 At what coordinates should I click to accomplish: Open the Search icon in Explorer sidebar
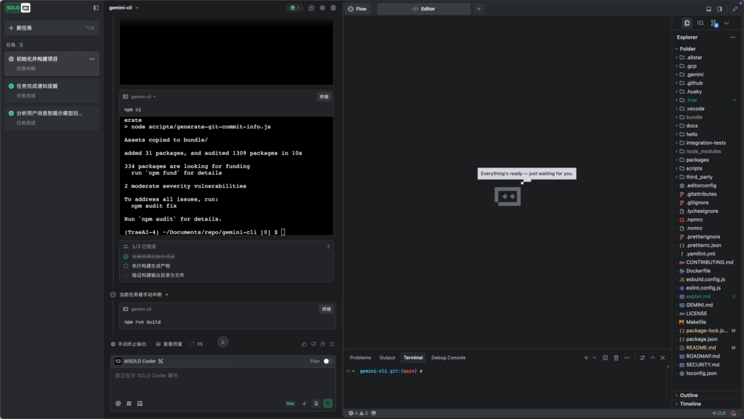click(x=700, y=23)
